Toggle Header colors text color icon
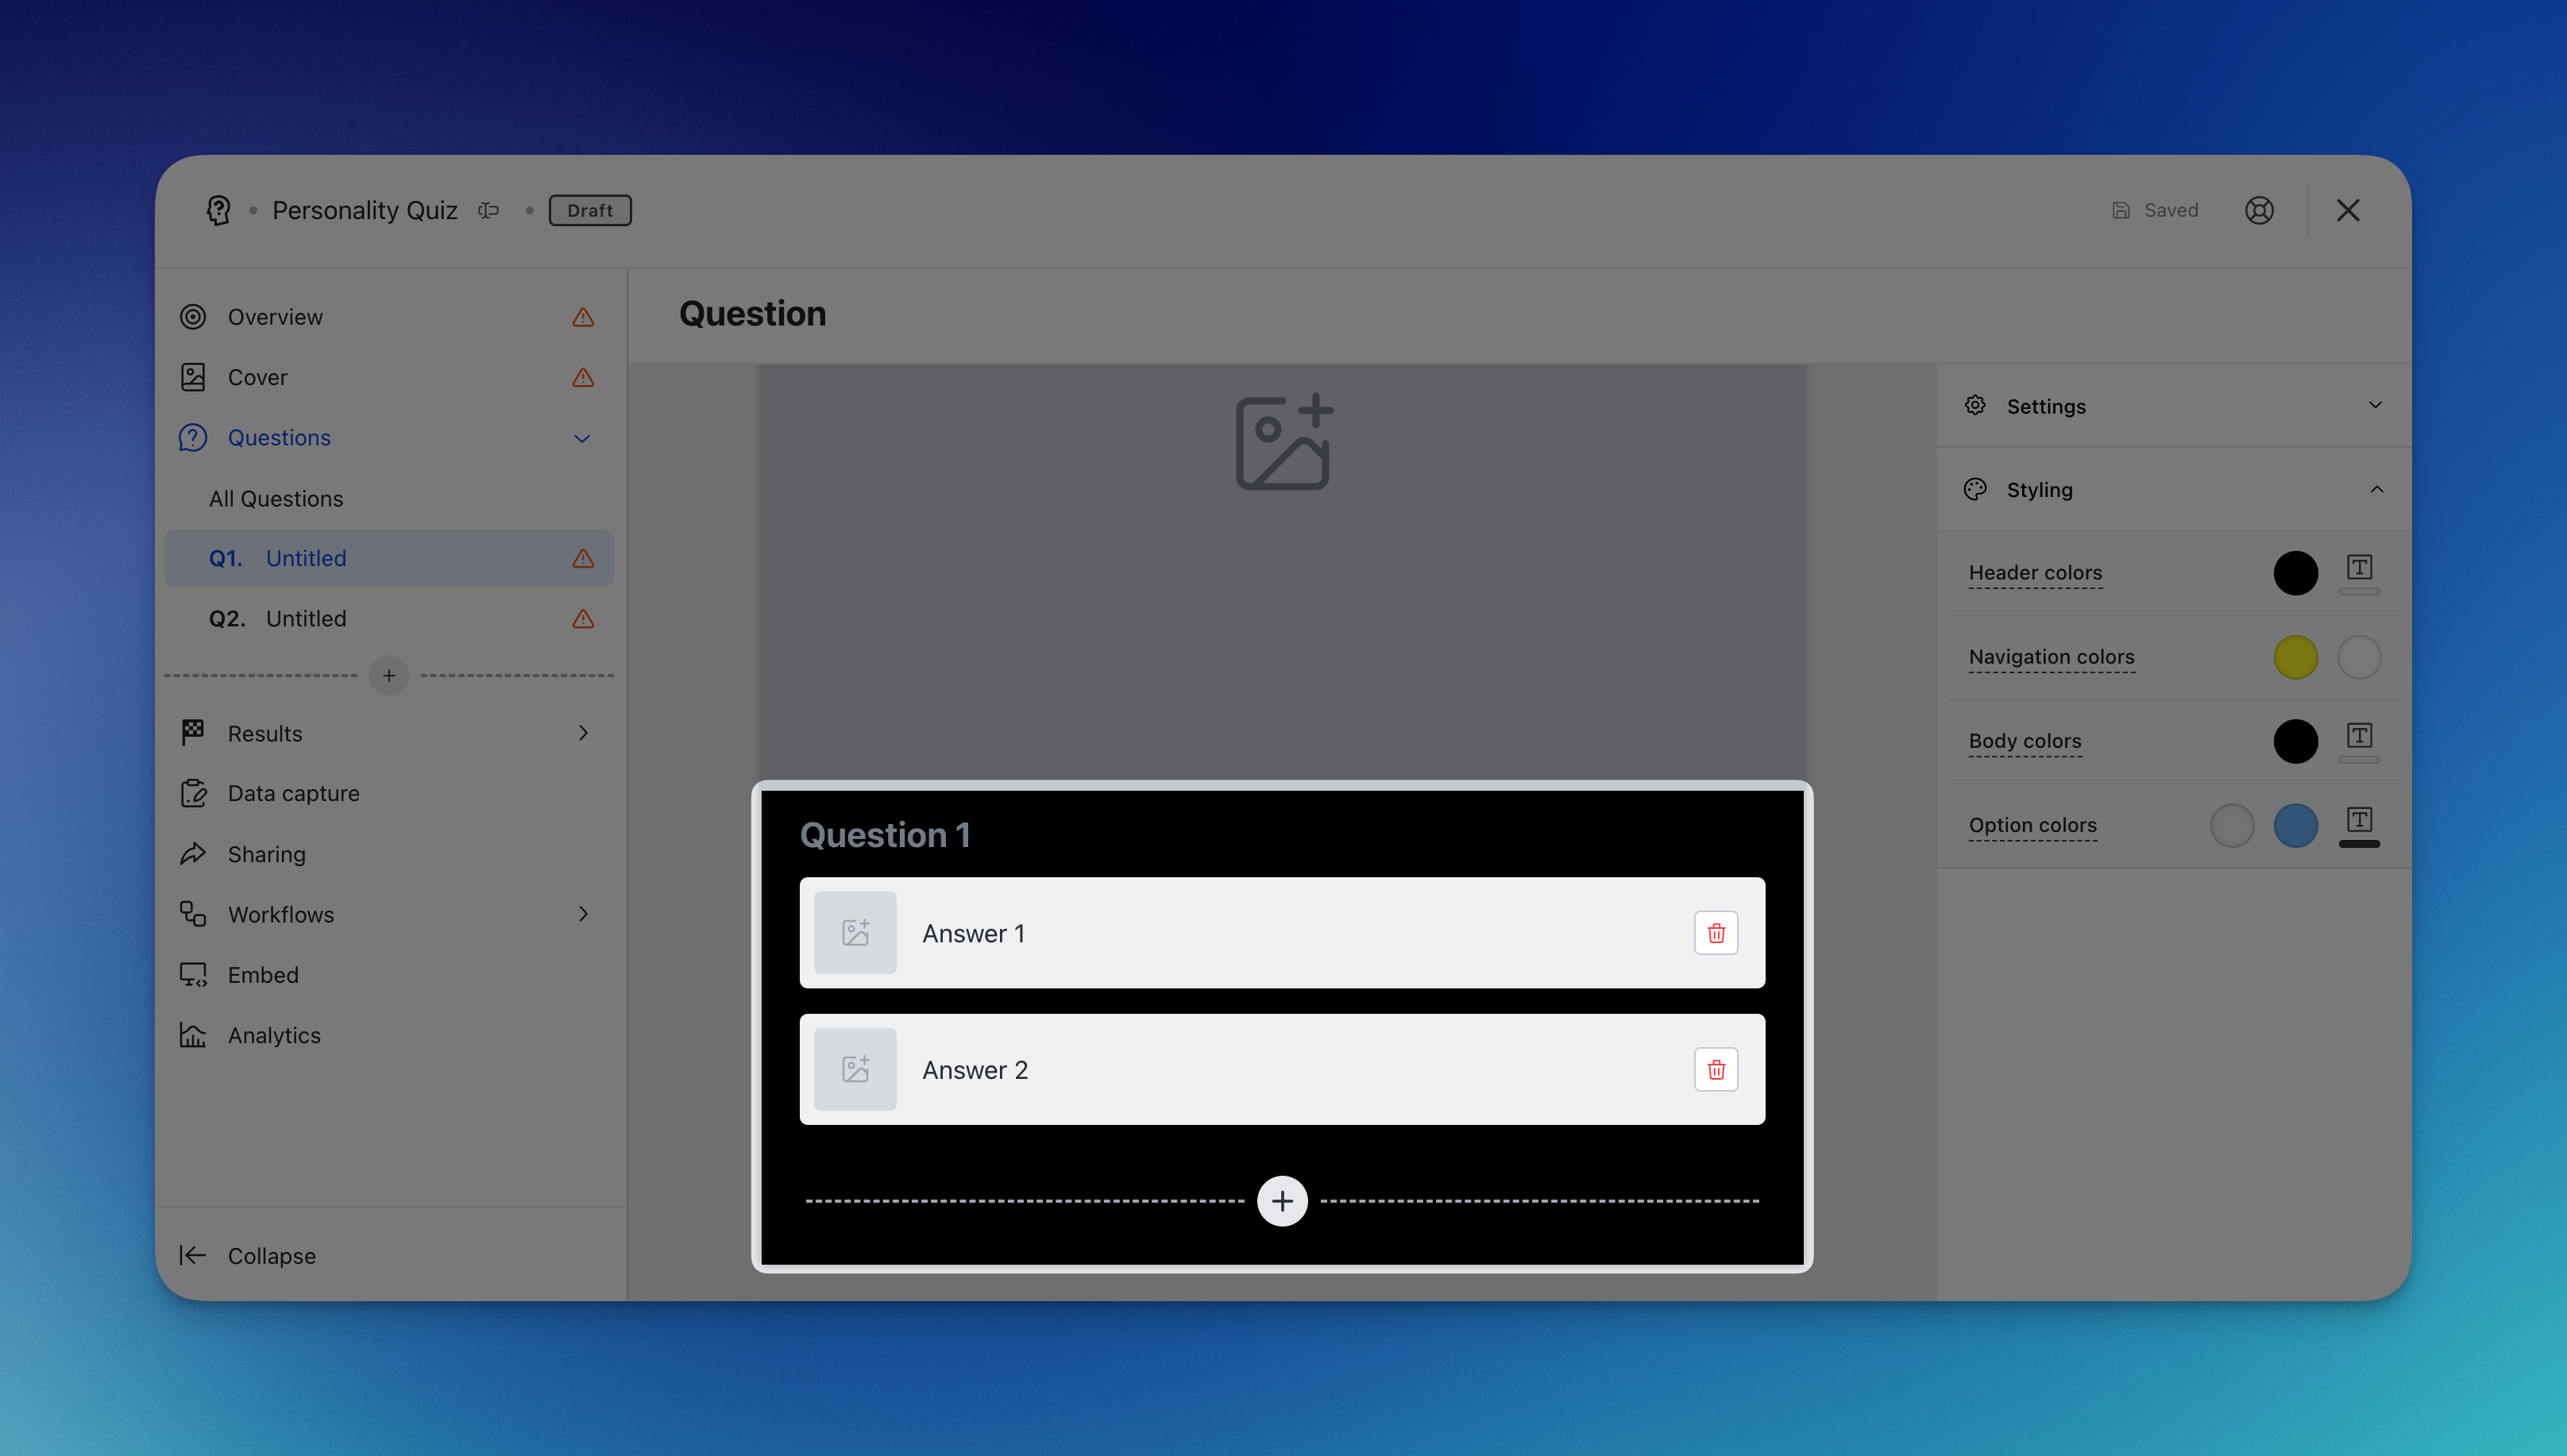Screen dimensions: 2567x1456 pos(2359,570)
